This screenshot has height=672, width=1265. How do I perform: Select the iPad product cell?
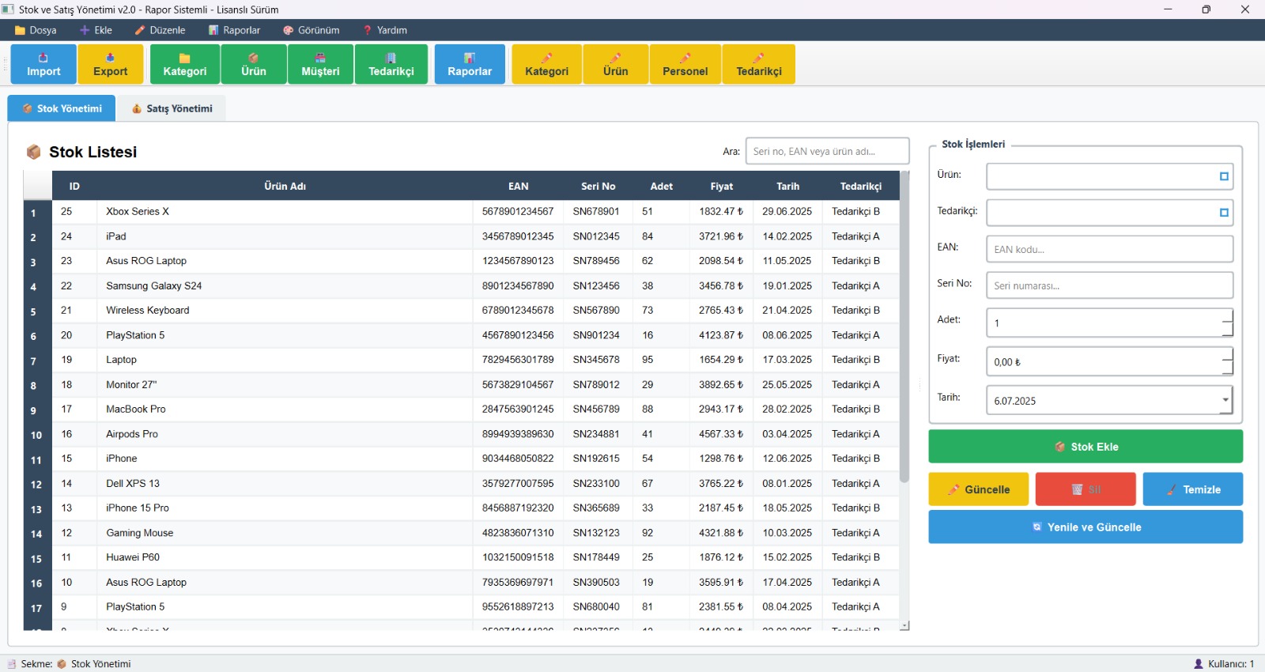tap(285, 236)
